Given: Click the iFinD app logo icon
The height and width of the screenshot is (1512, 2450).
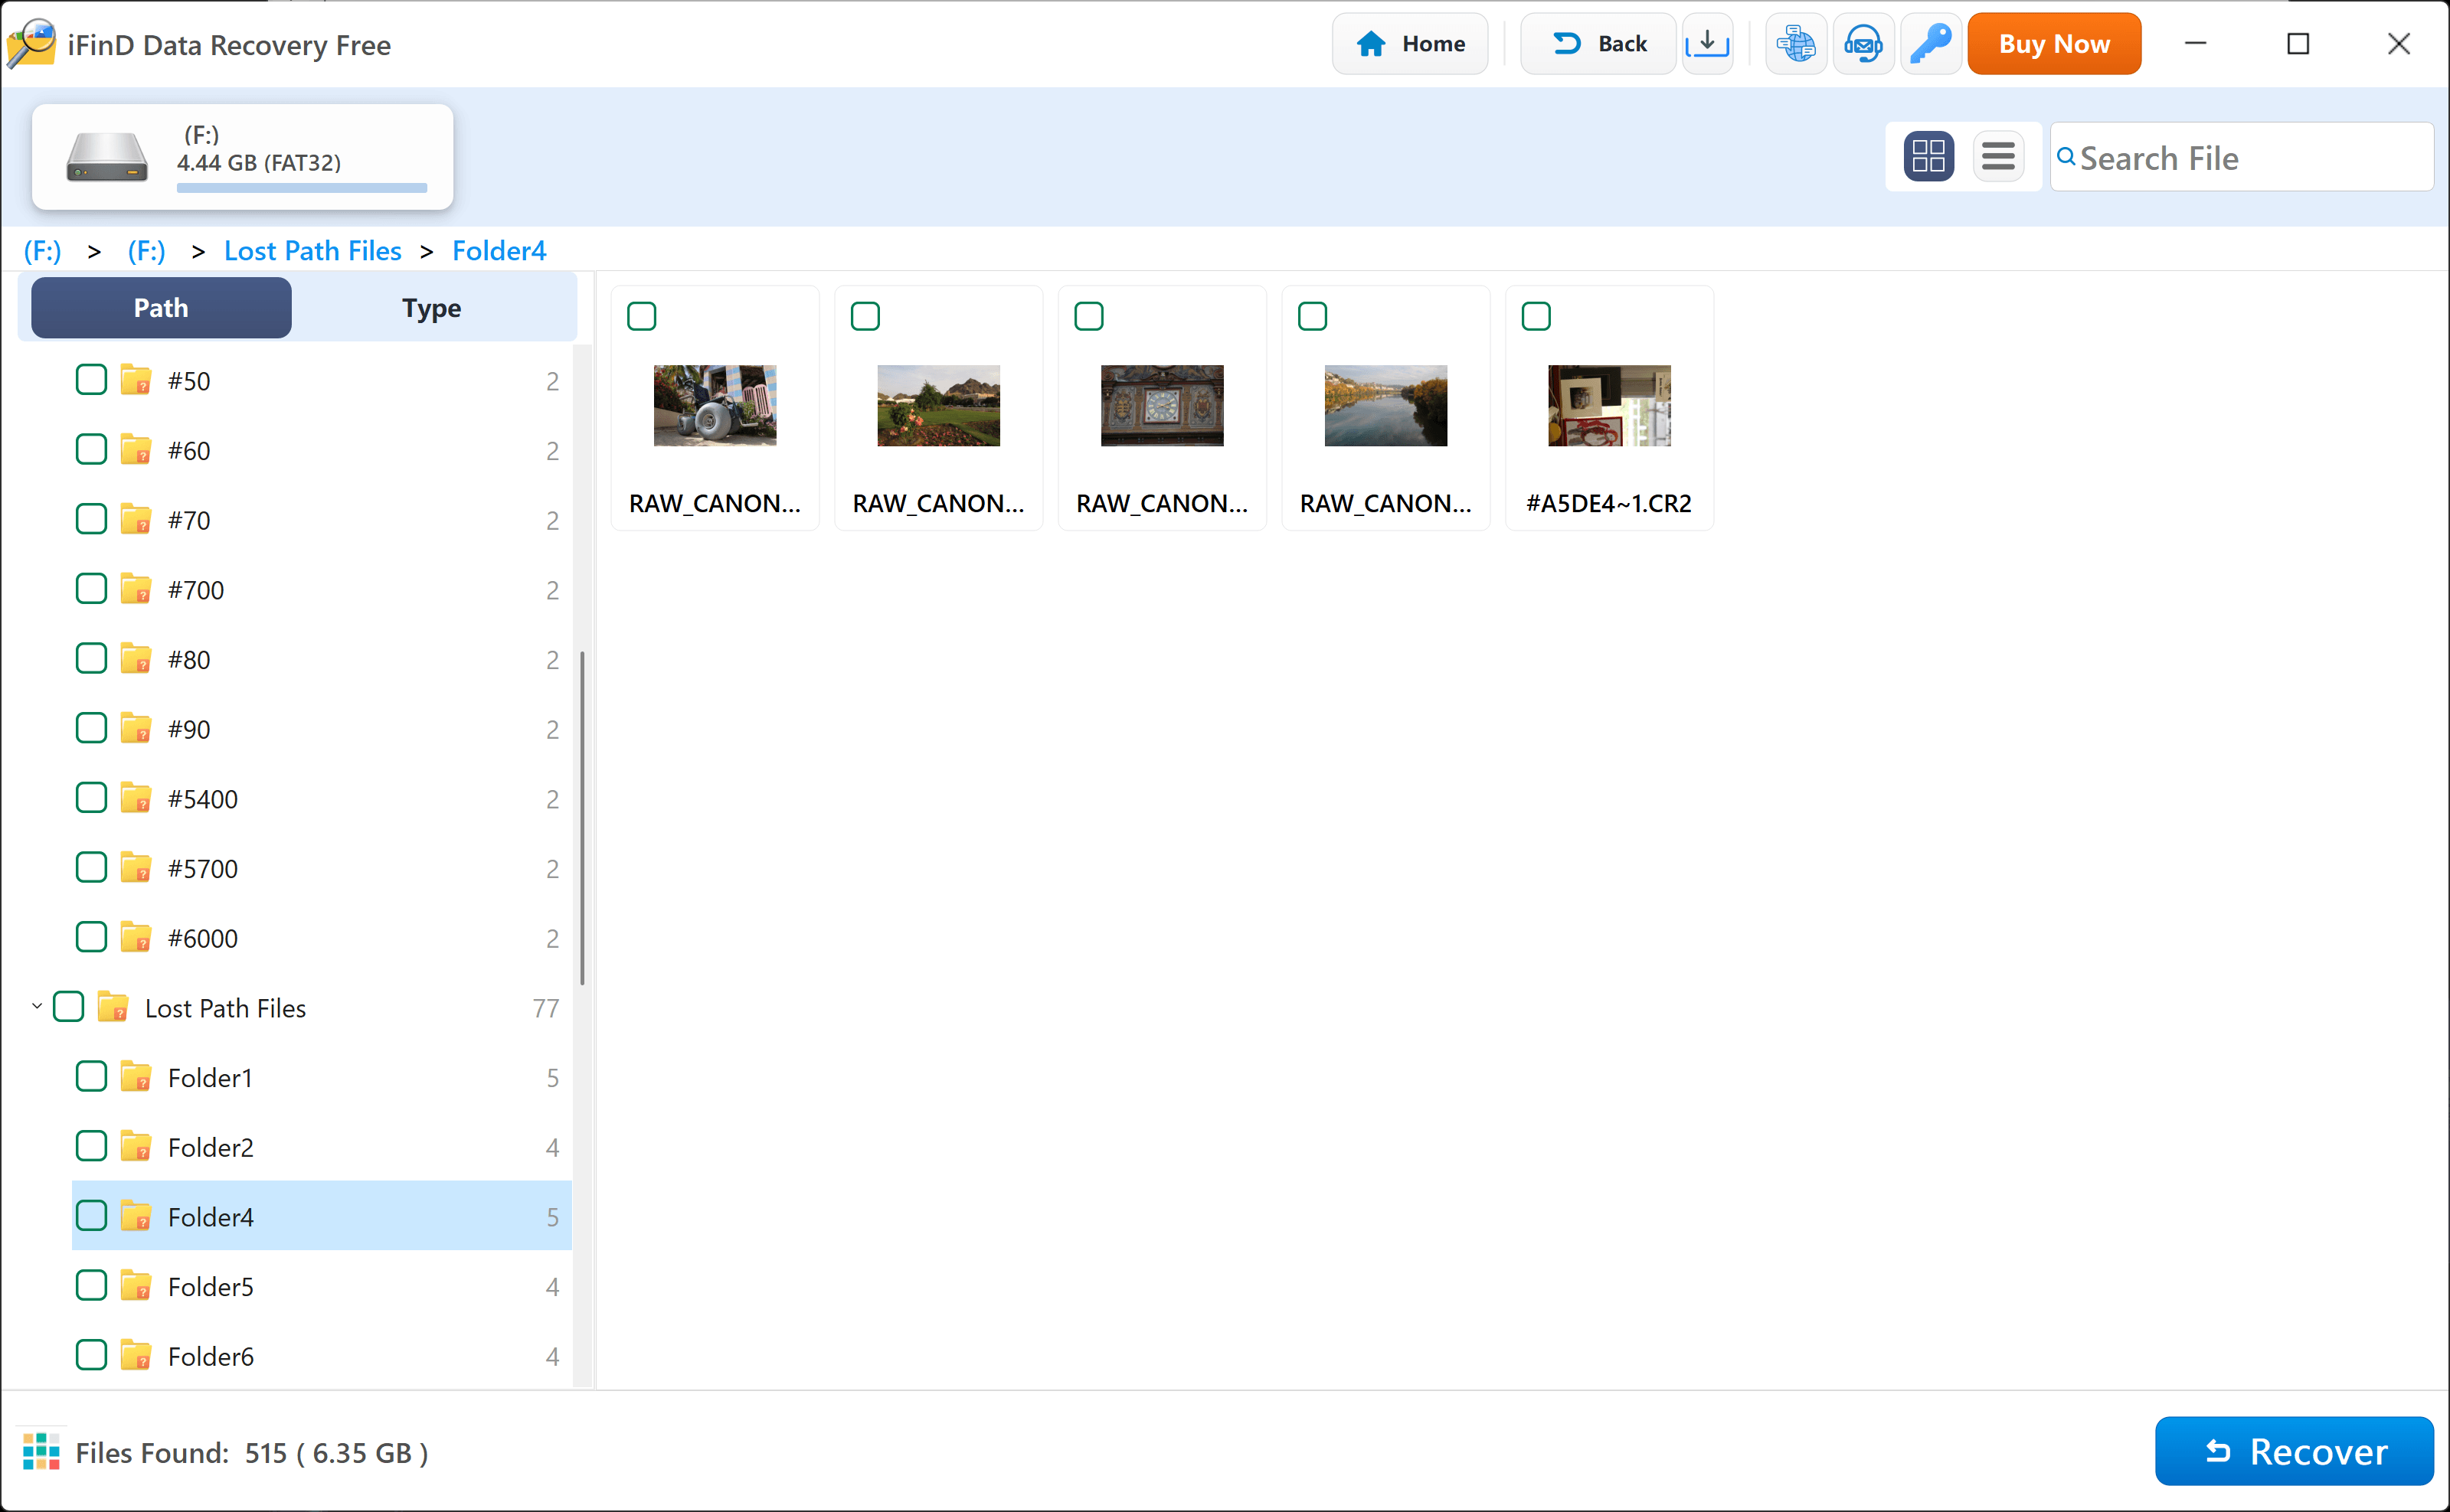Looking at the screenshot, I should point(31,44).
